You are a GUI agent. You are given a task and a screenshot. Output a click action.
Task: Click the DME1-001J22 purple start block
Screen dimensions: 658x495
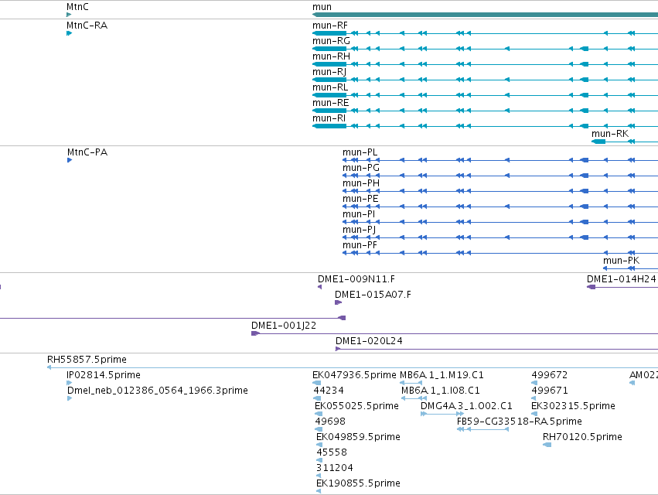[255, 333]
